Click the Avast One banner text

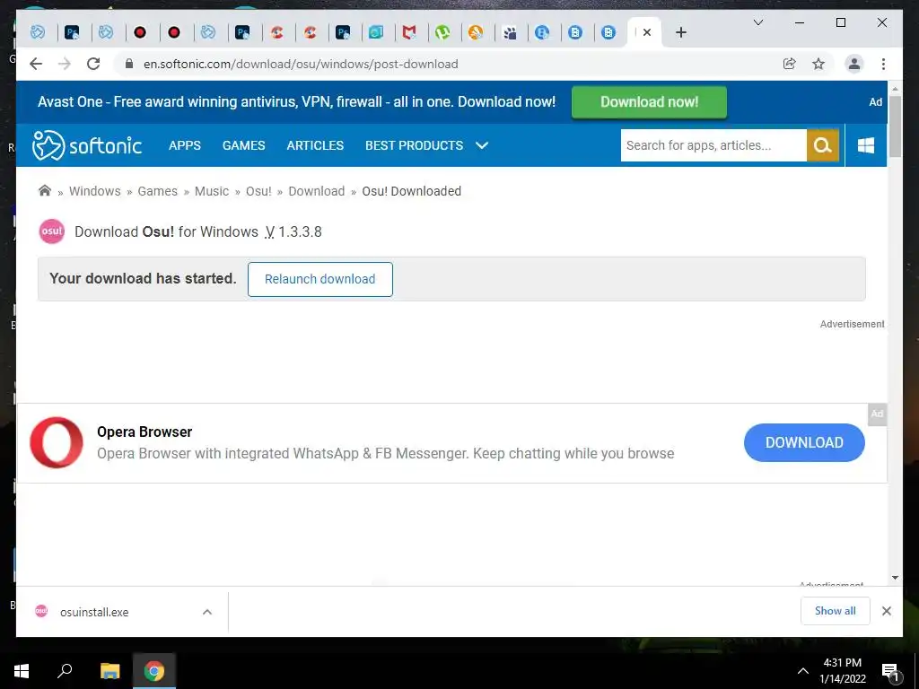(296, 102)
